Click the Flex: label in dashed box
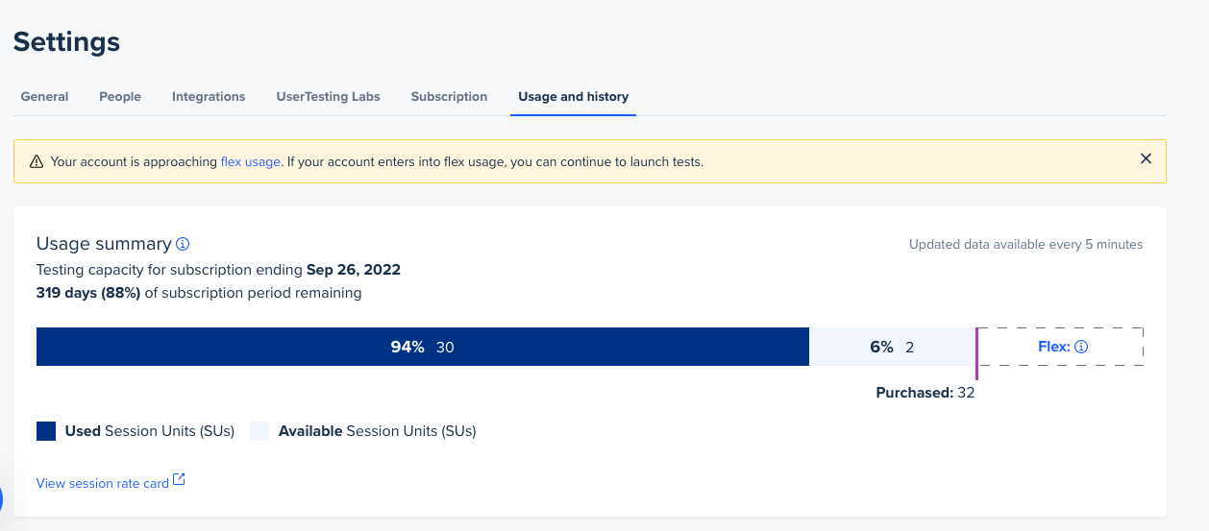The image size is (1209, 531). pos(1054,347)
